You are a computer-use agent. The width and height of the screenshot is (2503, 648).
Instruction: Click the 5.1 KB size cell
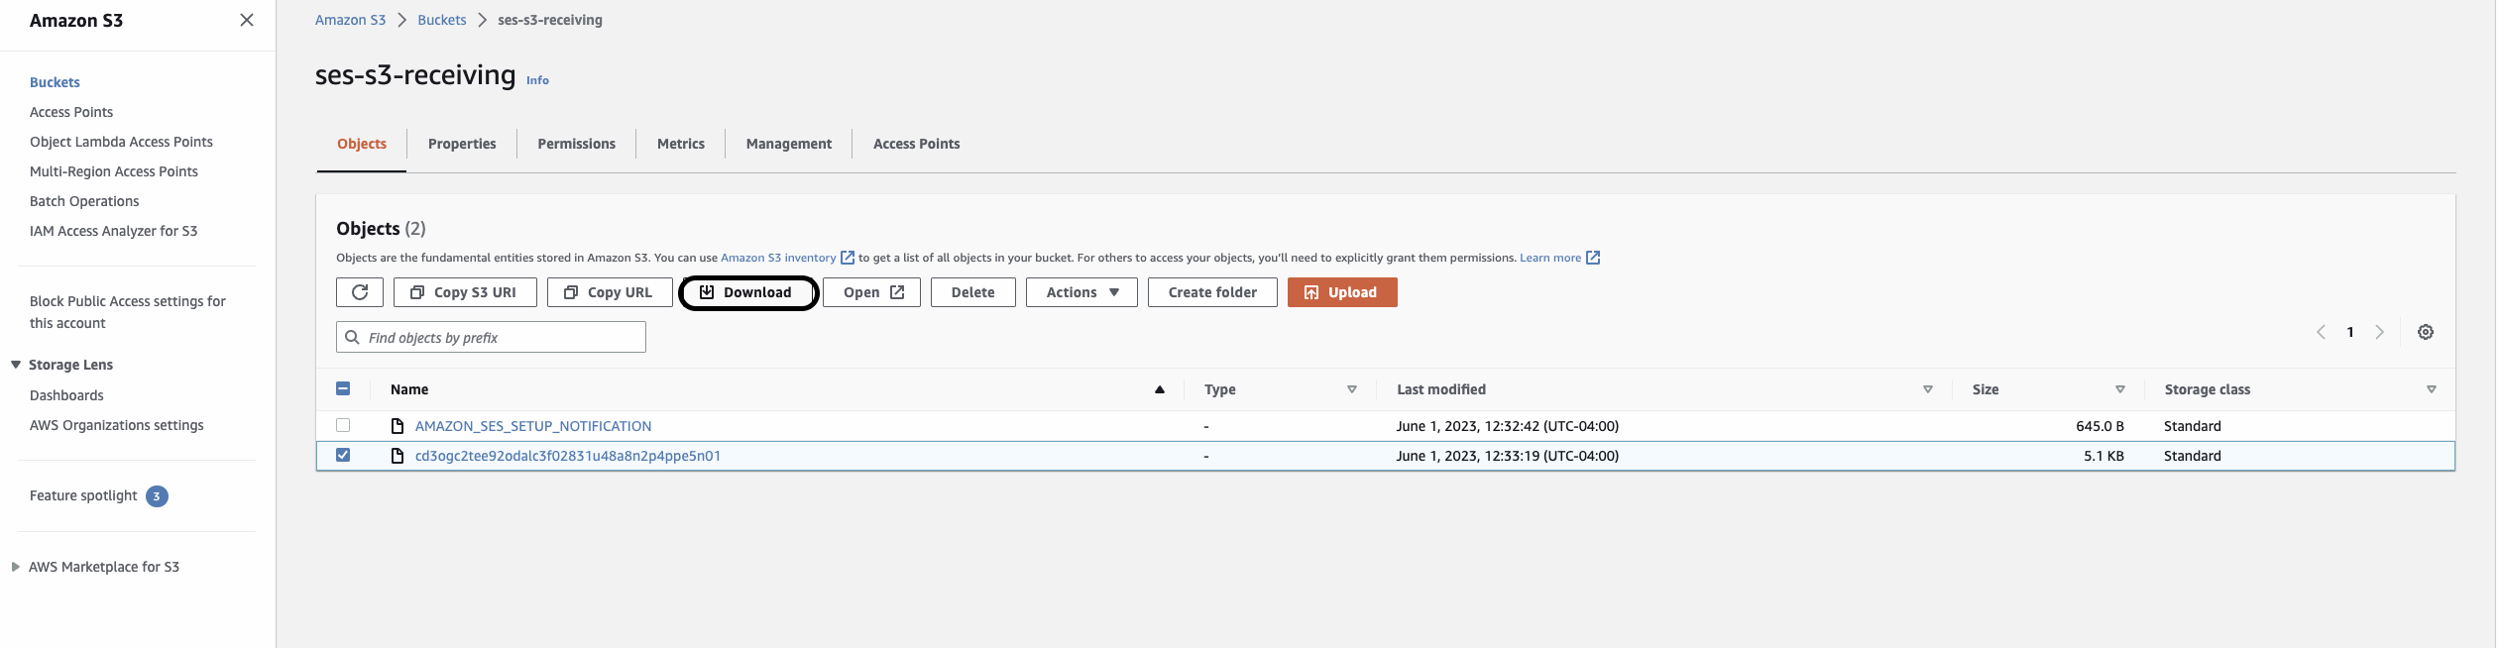coord(2104,456)
